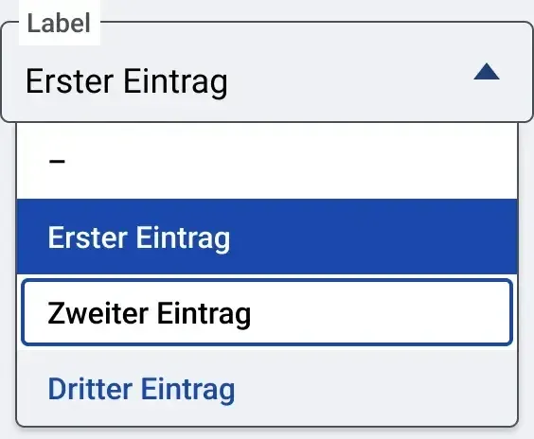The height and width of the screenshot is (439, 534).
Task: Reset selection with the dash entry
Action: [267, 161]
